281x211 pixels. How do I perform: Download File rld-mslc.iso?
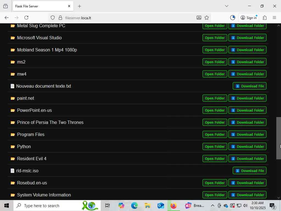249,171
